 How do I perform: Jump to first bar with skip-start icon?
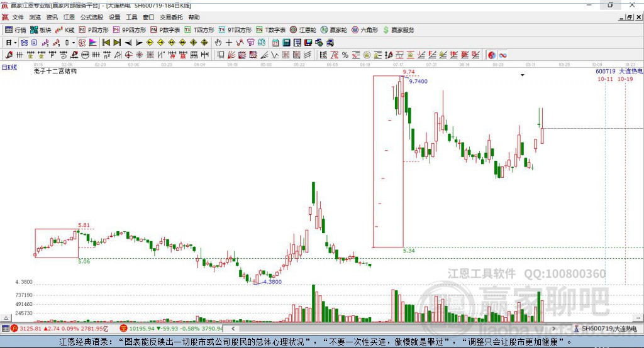(x=106, y=43)
